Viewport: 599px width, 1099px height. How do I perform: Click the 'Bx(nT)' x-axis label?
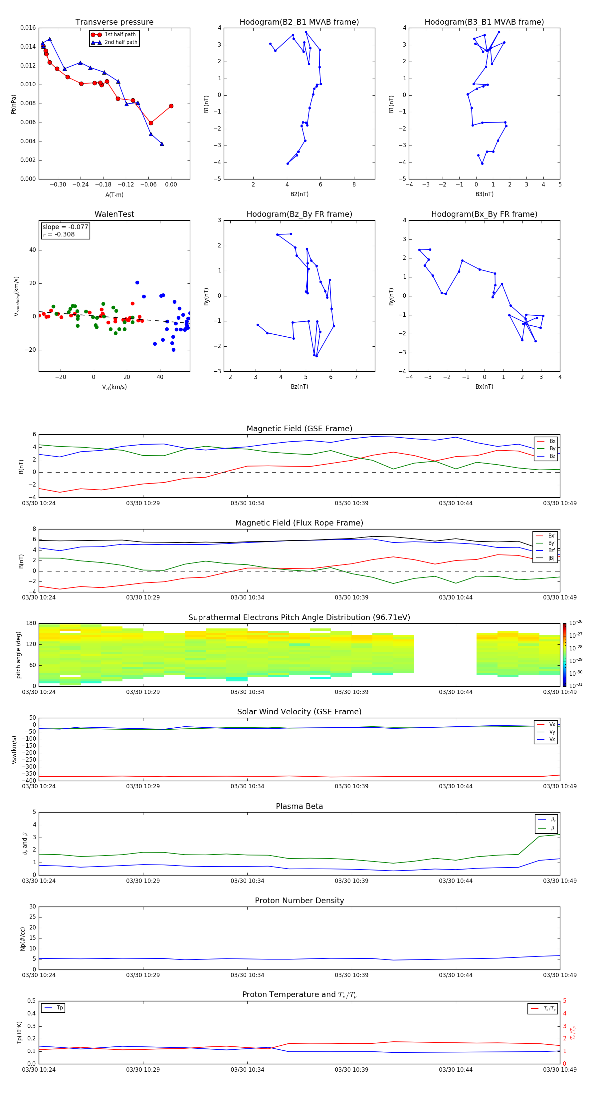click(484, 387)
